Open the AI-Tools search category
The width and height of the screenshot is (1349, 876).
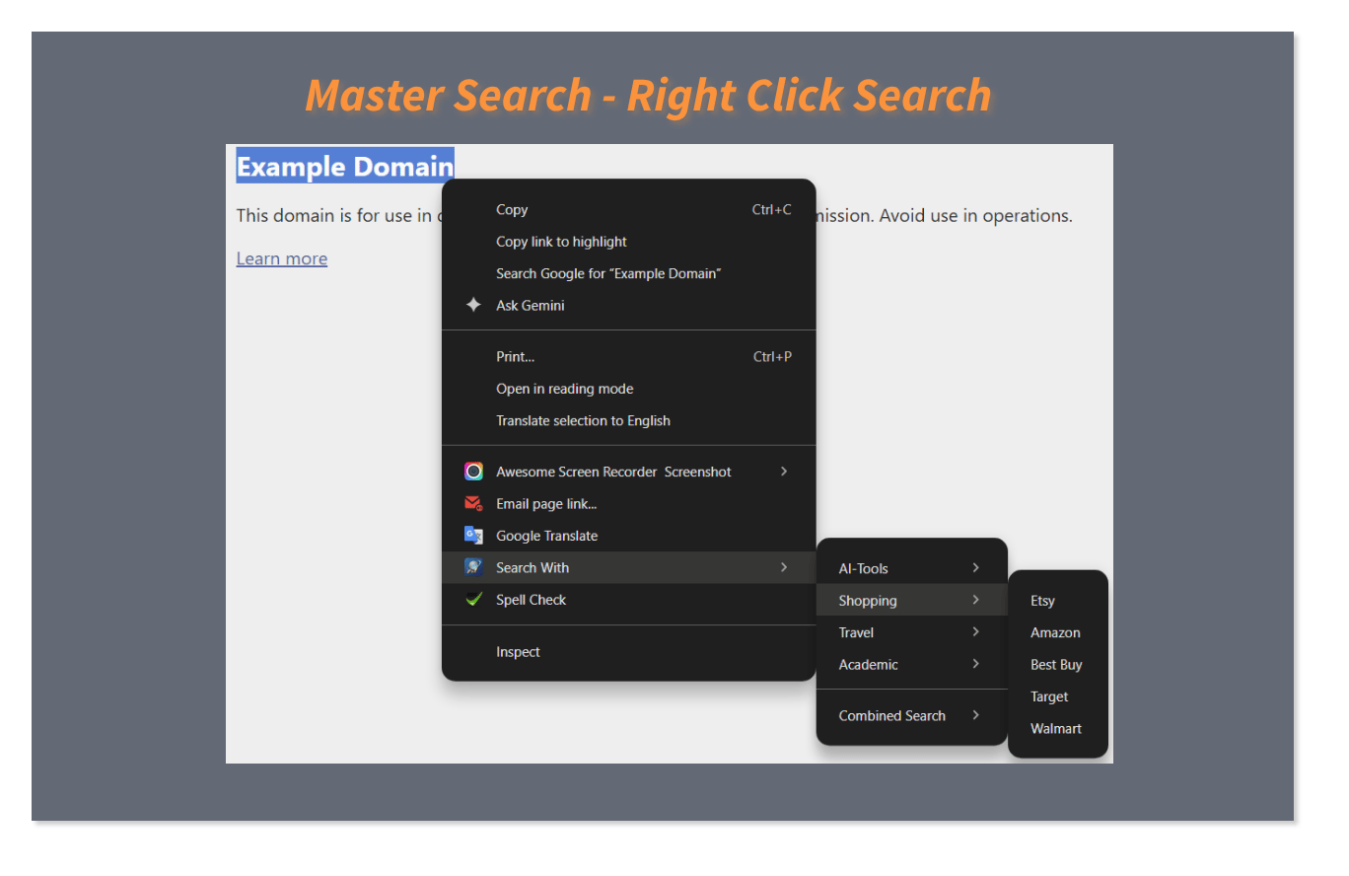[x=912, y=568]
